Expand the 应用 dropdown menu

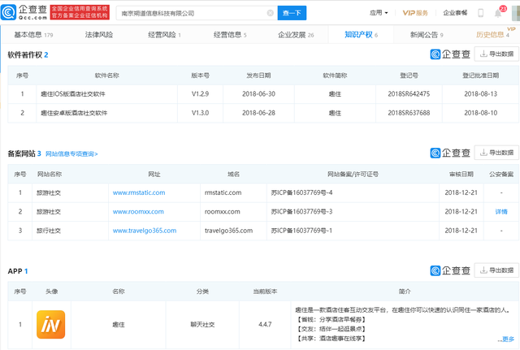(379, 13)
